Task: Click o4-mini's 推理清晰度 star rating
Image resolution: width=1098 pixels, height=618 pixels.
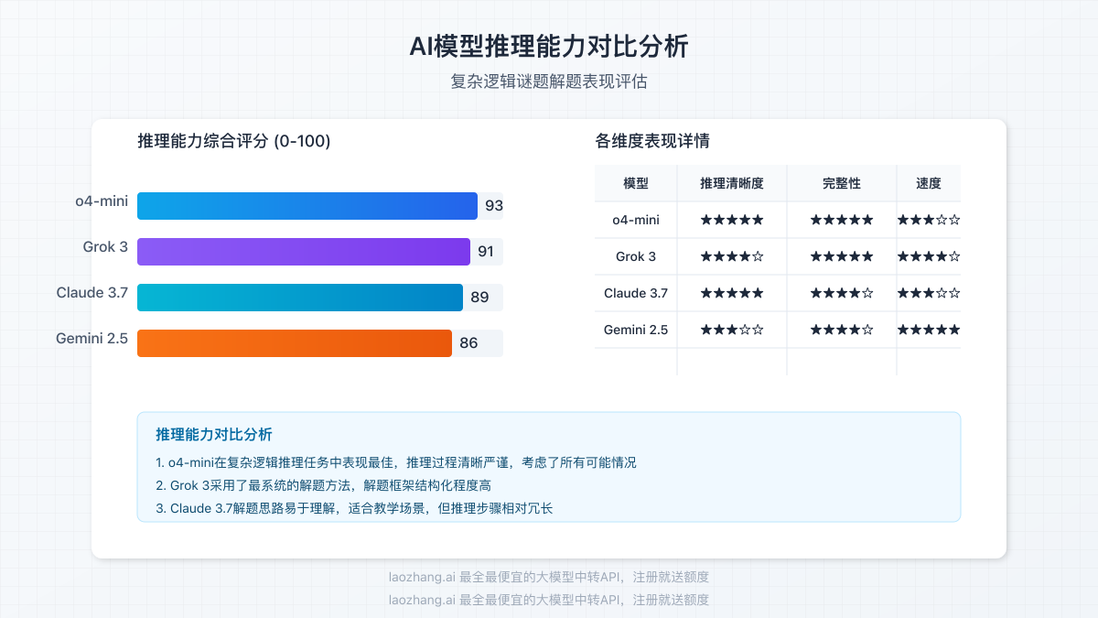Action: point(732,220)
